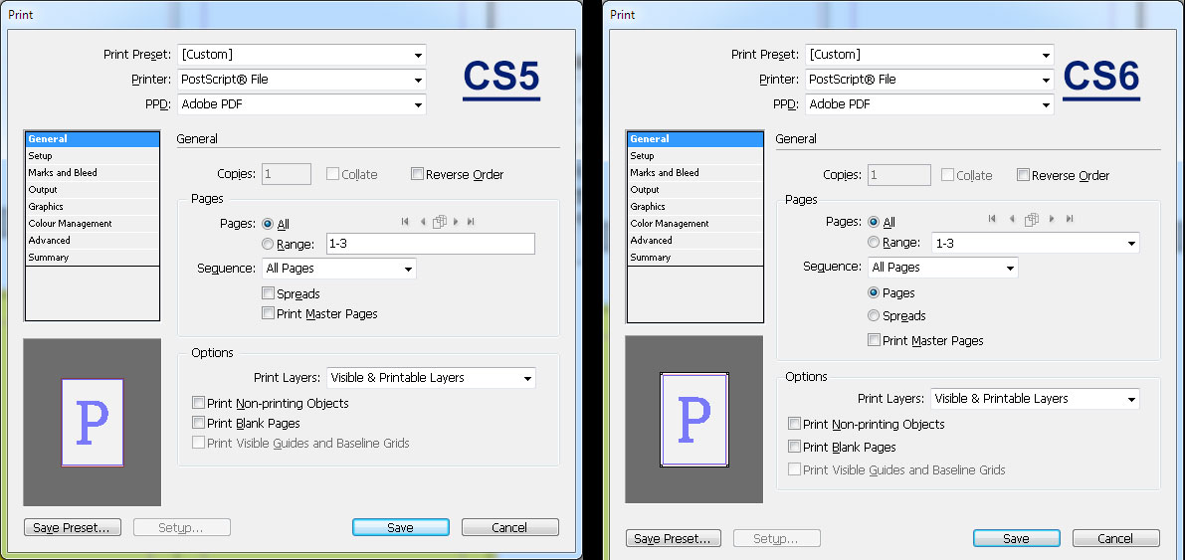Click the spreads icon in CS5 page navigation
Screen dimensions: 1185x560
tap(439, 222)
